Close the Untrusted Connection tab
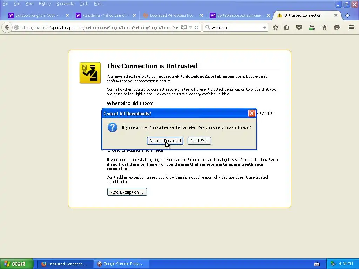The height and width of the screenshot is (269, 359). [336, 15]
